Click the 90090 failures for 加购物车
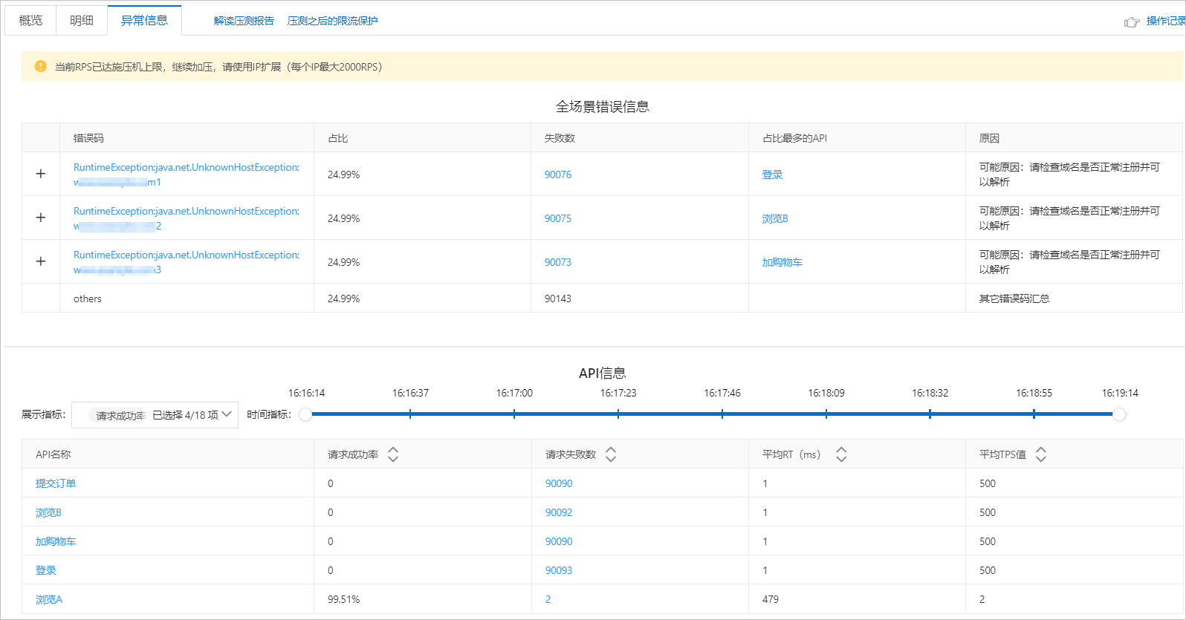 click(x=559, y=541)
